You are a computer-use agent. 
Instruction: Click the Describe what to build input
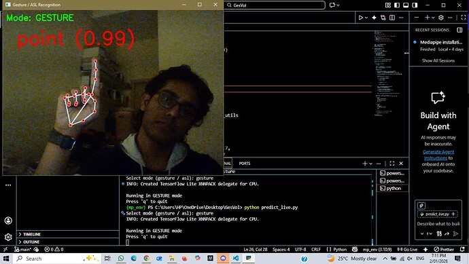438,224
